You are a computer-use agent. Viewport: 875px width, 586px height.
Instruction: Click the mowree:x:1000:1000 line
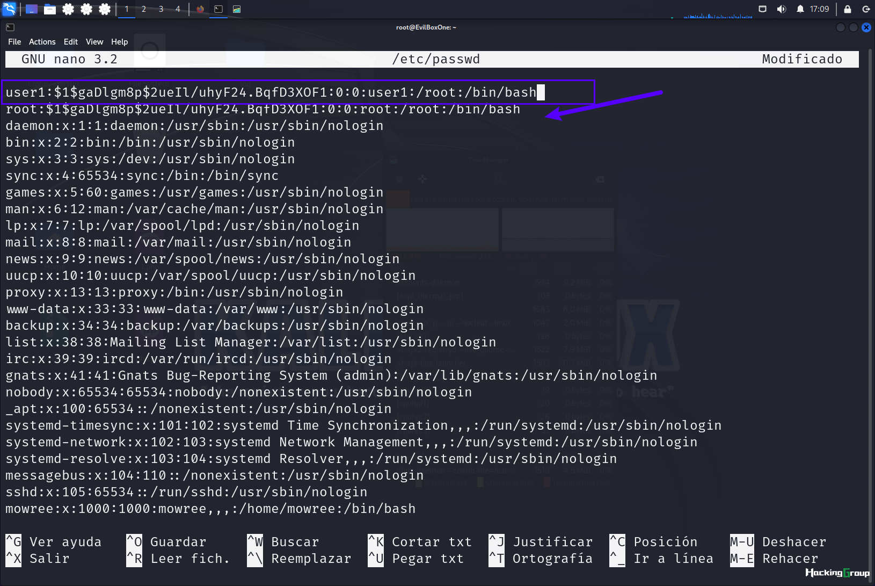(210, 509)
